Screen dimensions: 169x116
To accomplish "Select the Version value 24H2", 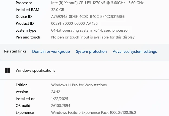I will (56, 92).
